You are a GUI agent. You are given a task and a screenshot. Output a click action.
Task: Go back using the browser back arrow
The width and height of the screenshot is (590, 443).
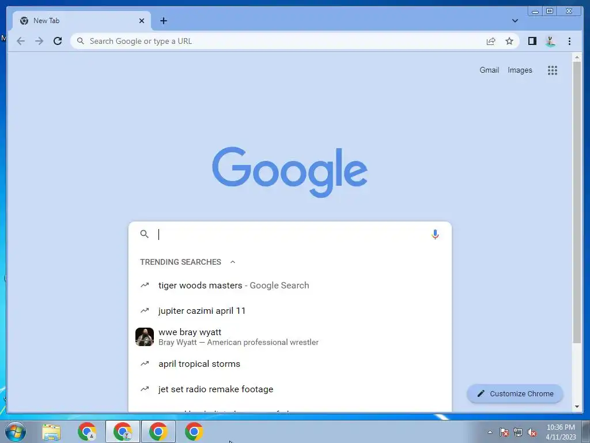pyautogui.click(x=21, y=41)
